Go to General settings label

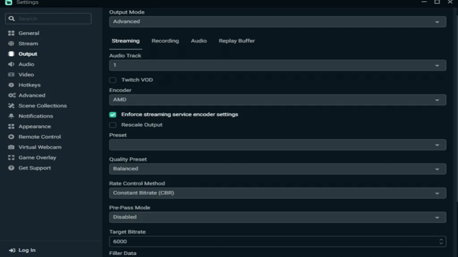(29, 33)
